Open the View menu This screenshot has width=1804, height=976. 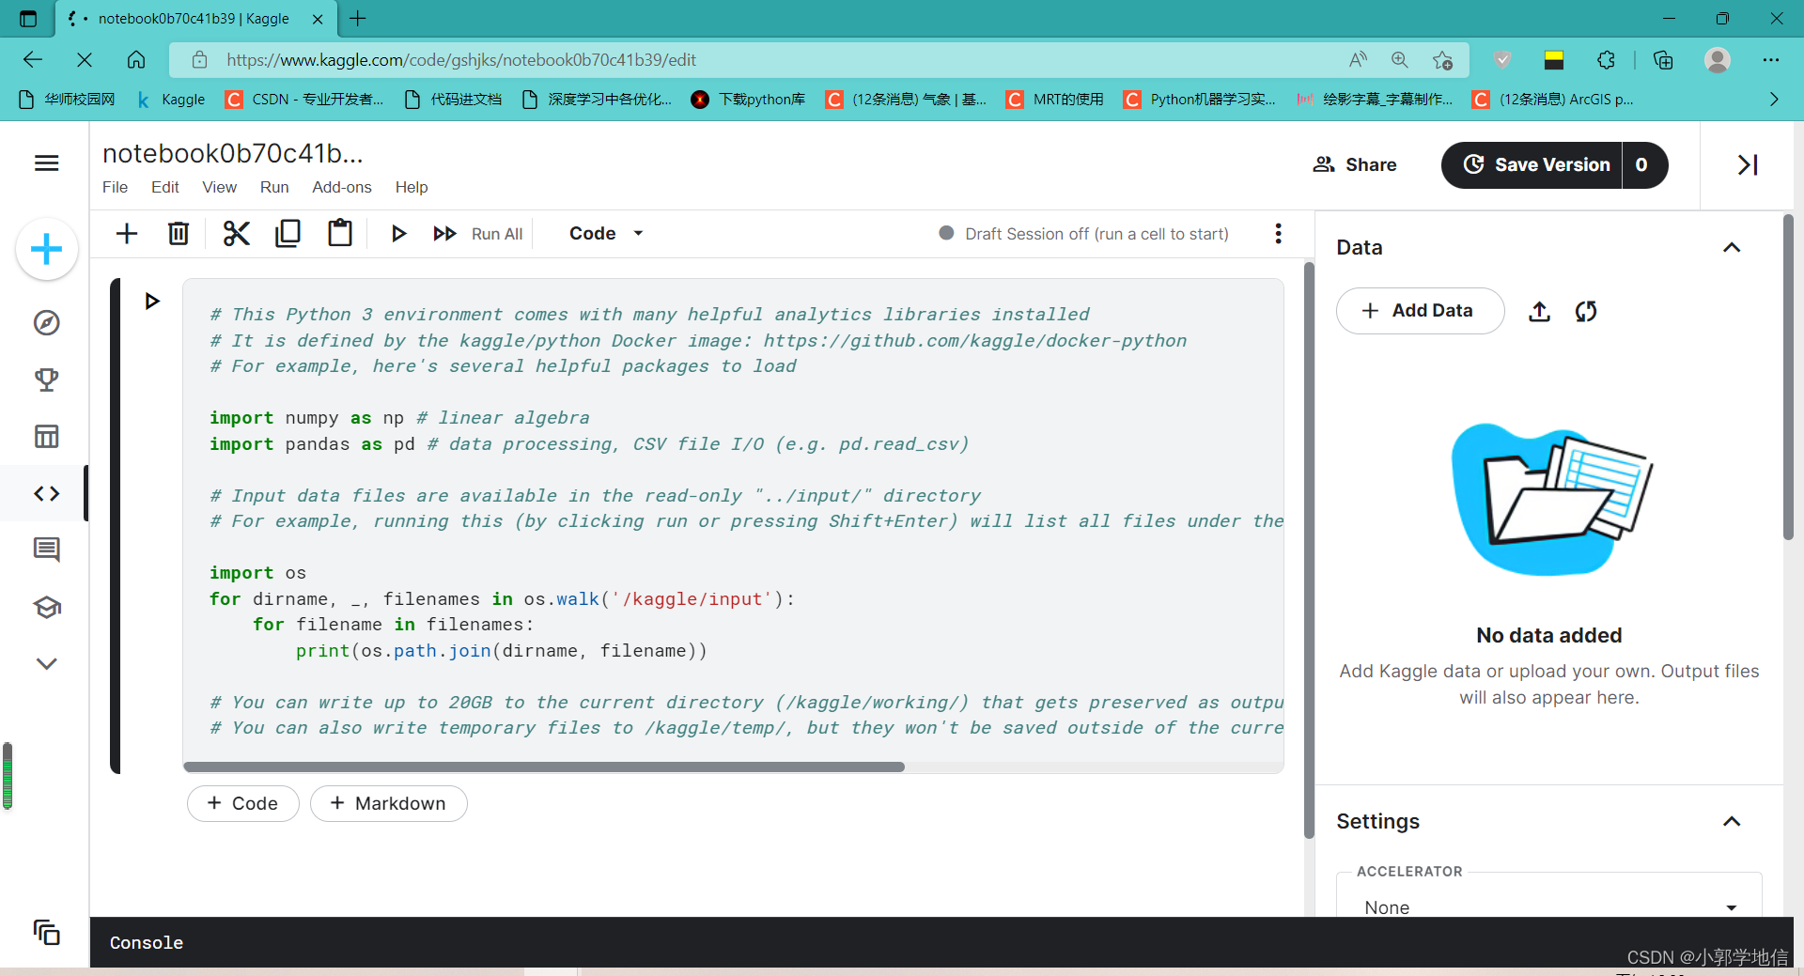[219, 187]
